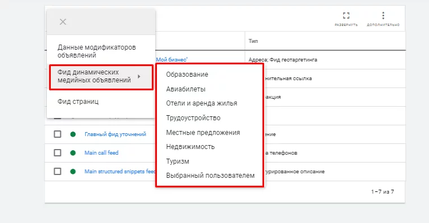Open Главный фид уточнений link
This screenshot has height=223, width=429.
point(116,134)
